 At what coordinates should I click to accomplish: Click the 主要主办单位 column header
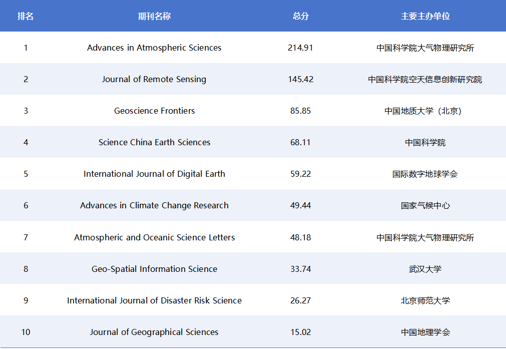click(x=425, y=16)
